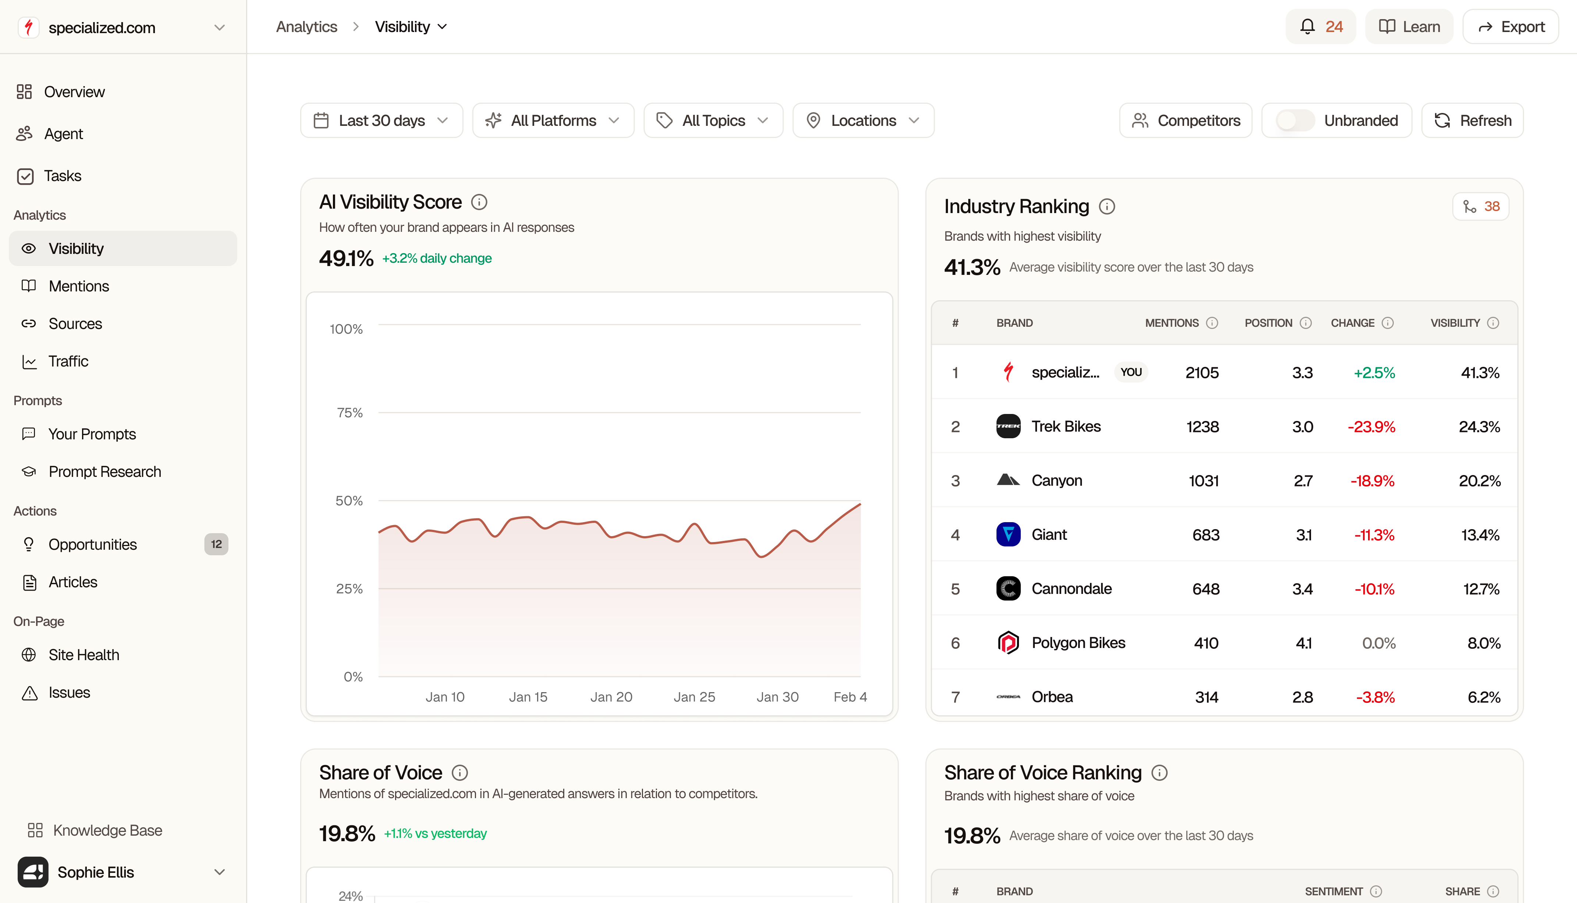The width and height of the screenshot is (1577, 903).
Task: Open the All Platforms filter dropdown
Action: point(553,120)
